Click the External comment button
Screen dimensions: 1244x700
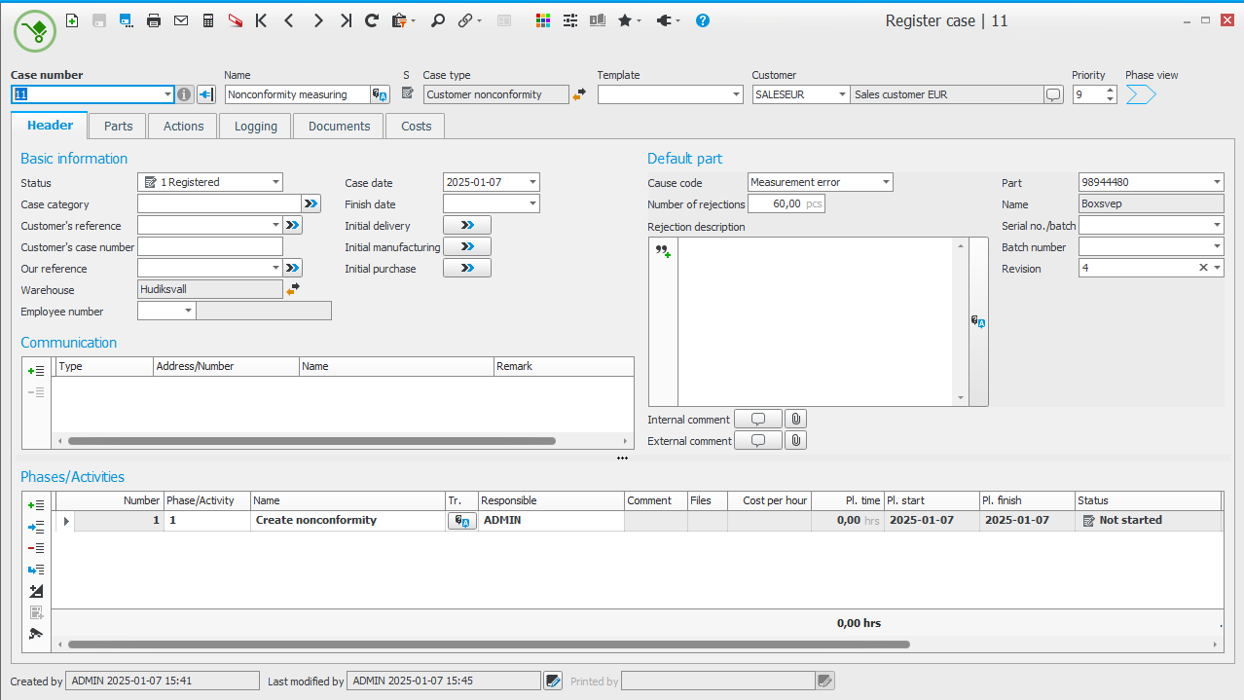(758, 441)
